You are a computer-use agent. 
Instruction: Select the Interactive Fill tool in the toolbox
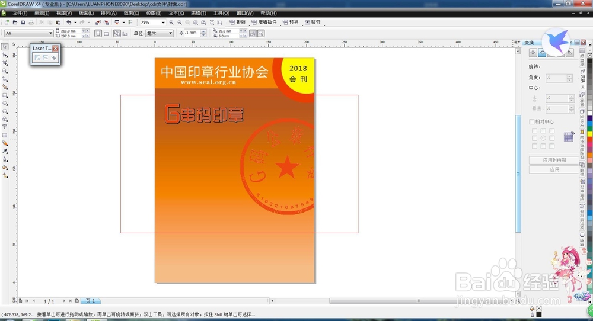(5, 175)
